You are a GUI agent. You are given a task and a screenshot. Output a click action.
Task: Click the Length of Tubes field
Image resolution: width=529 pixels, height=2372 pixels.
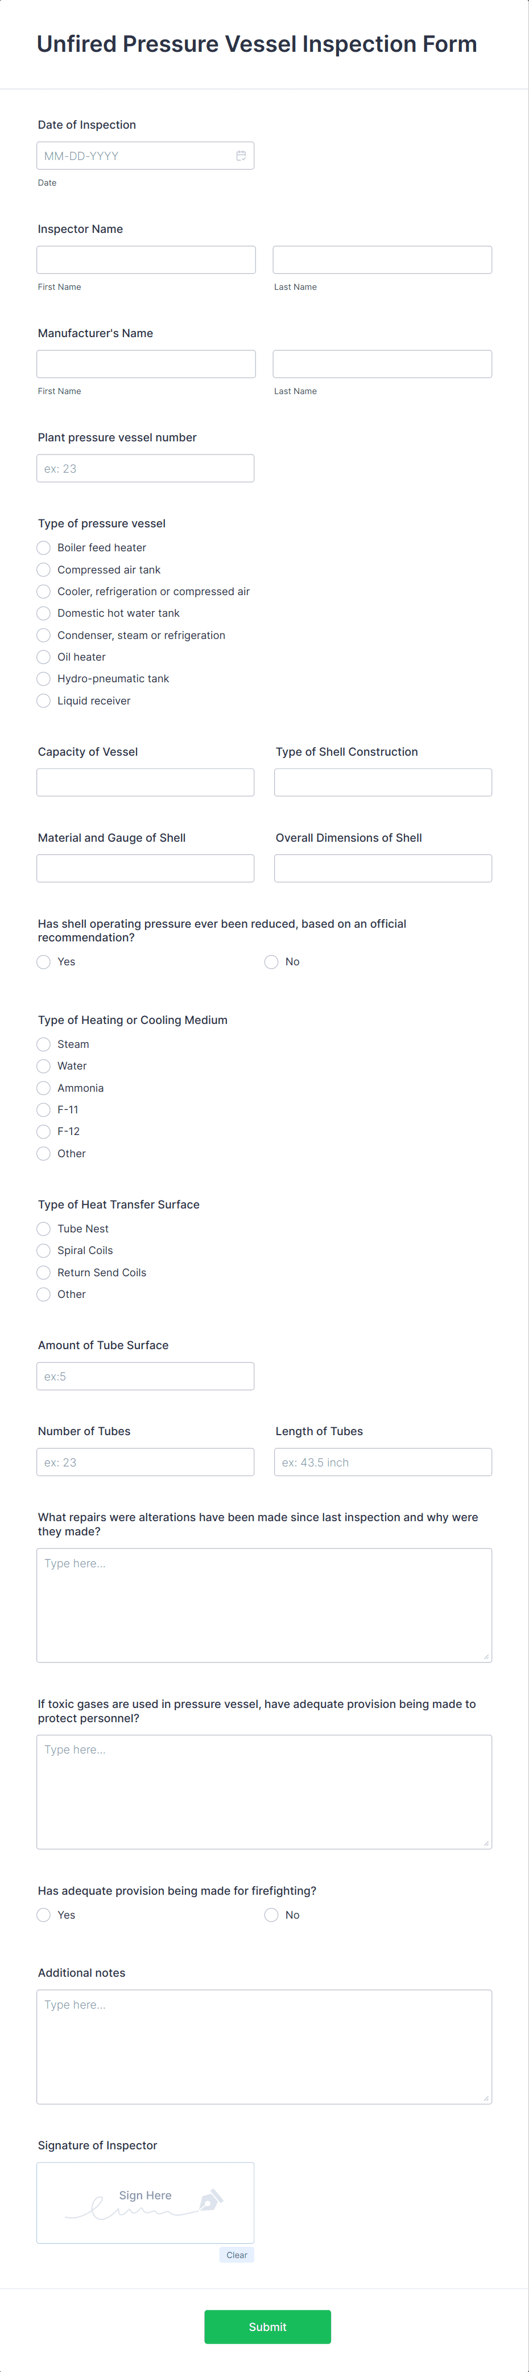click(383, 1461)
